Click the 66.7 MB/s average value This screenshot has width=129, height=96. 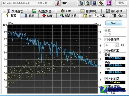[115, 72]
